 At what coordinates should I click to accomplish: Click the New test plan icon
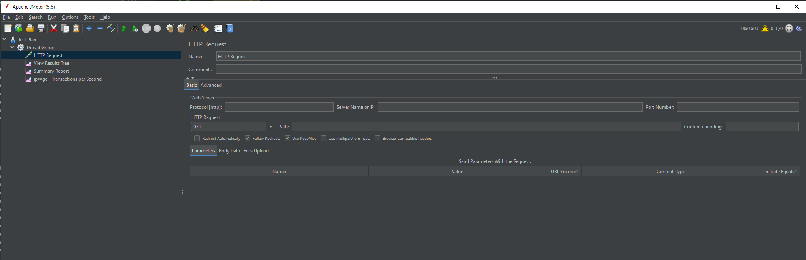tap(8, 28)
